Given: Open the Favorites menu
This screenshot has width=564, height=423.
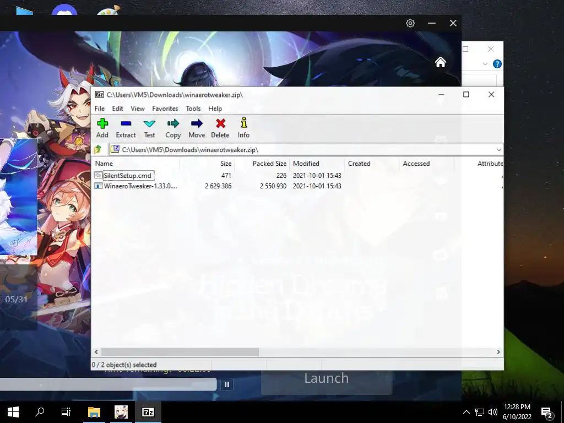Looking at the screenshot, I should 165,109.
